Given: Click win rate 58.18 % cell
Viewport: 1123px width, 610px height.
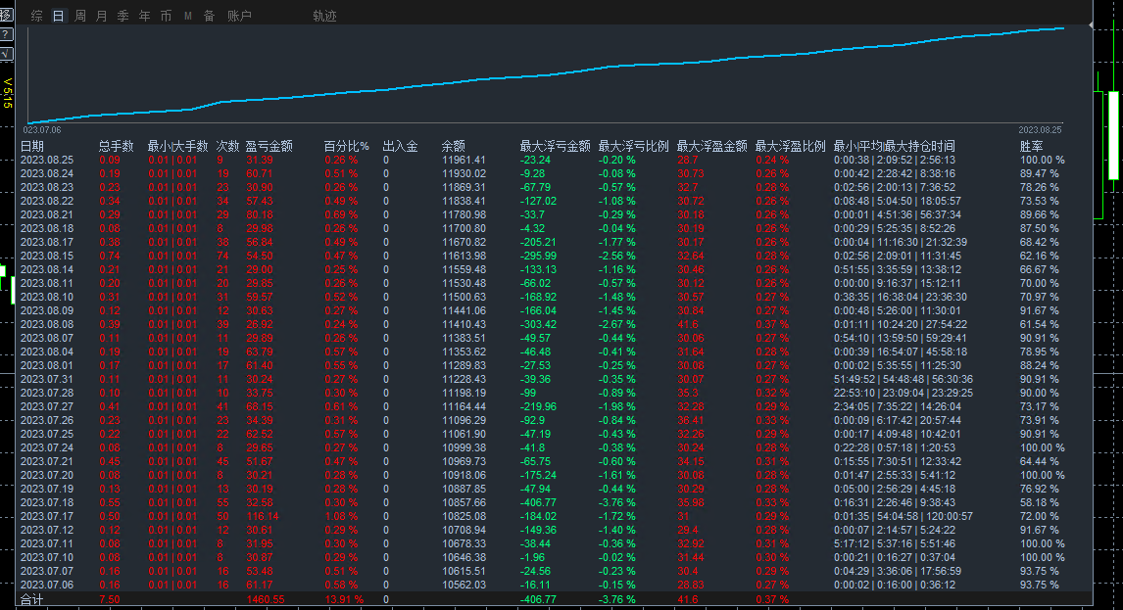Looking at the screenshot, I should [x=1039, y=502].
